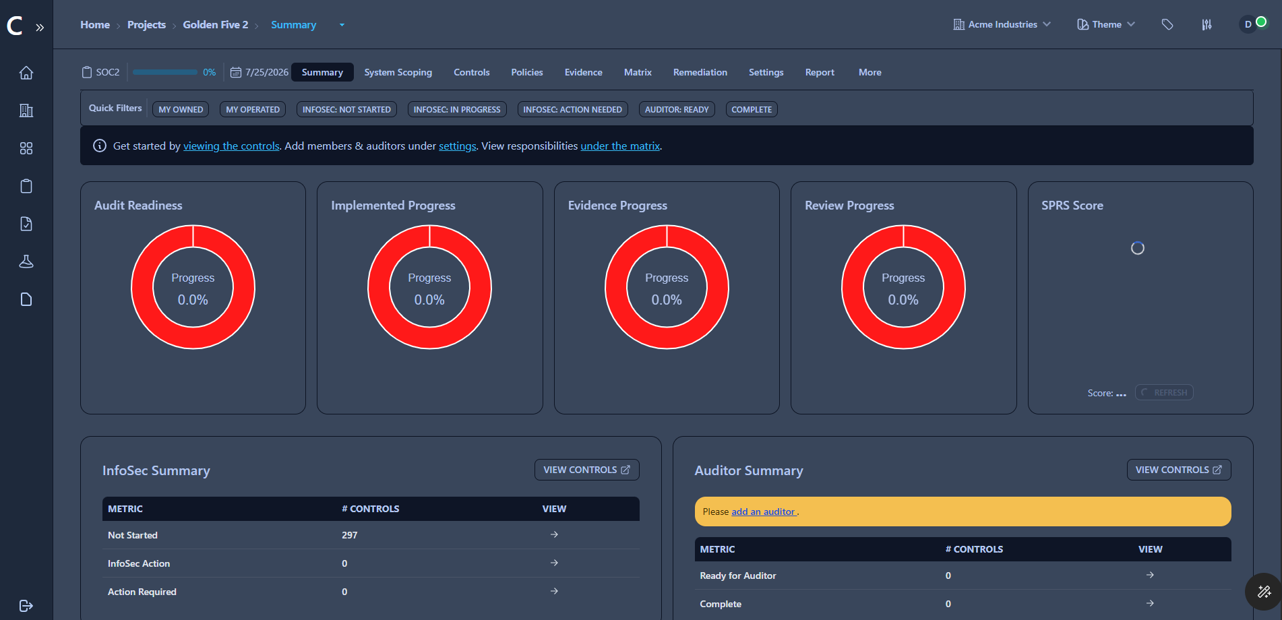This screenshot has width=1282, height=620.
Task: Toggle the INFOSEC: NOT STARTED filter
Action: pos(346,109)
